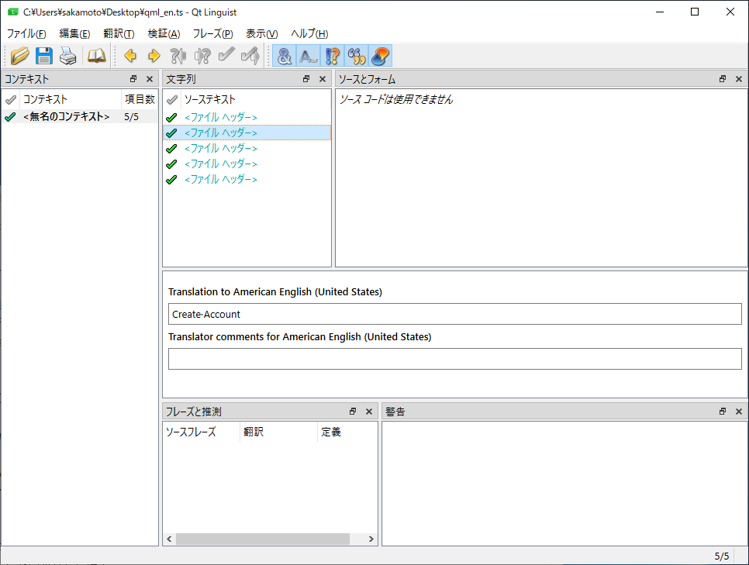This screenshot has width=749, height=565.
Task: Open a phrase book using the book icon
Action: (x=96, y=55)
